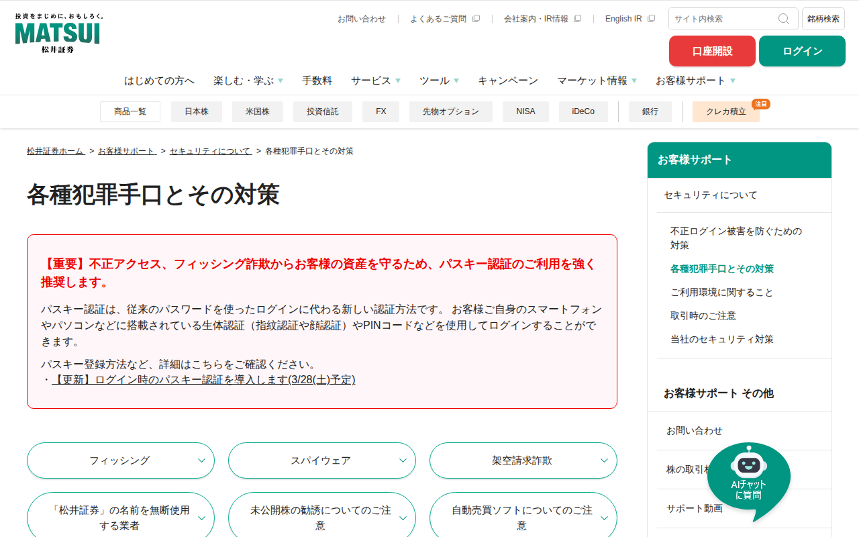859x537 pixels.
Task: Click external-link icon beside よくあるご質問
Action: [x=476, y=19]
